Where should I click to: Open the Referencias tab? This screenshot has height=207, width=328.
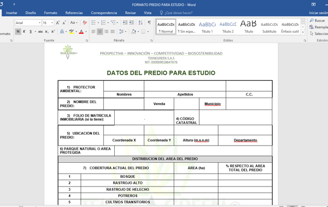point(74,13)
